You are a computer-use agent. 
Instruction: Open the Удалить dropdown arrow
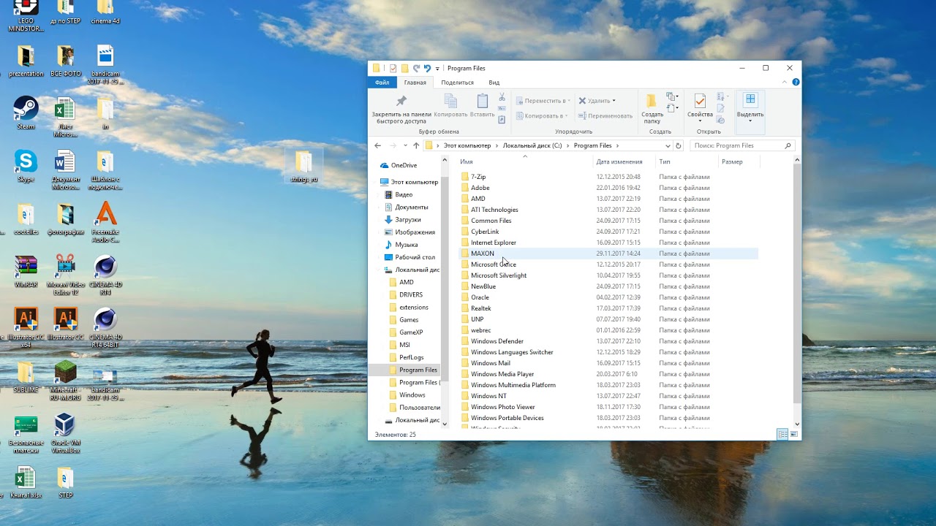coord(614,101)
